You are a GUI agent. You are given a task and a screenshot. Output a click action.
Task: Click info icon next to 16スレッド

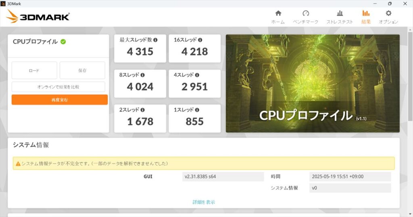coord(200,40)
